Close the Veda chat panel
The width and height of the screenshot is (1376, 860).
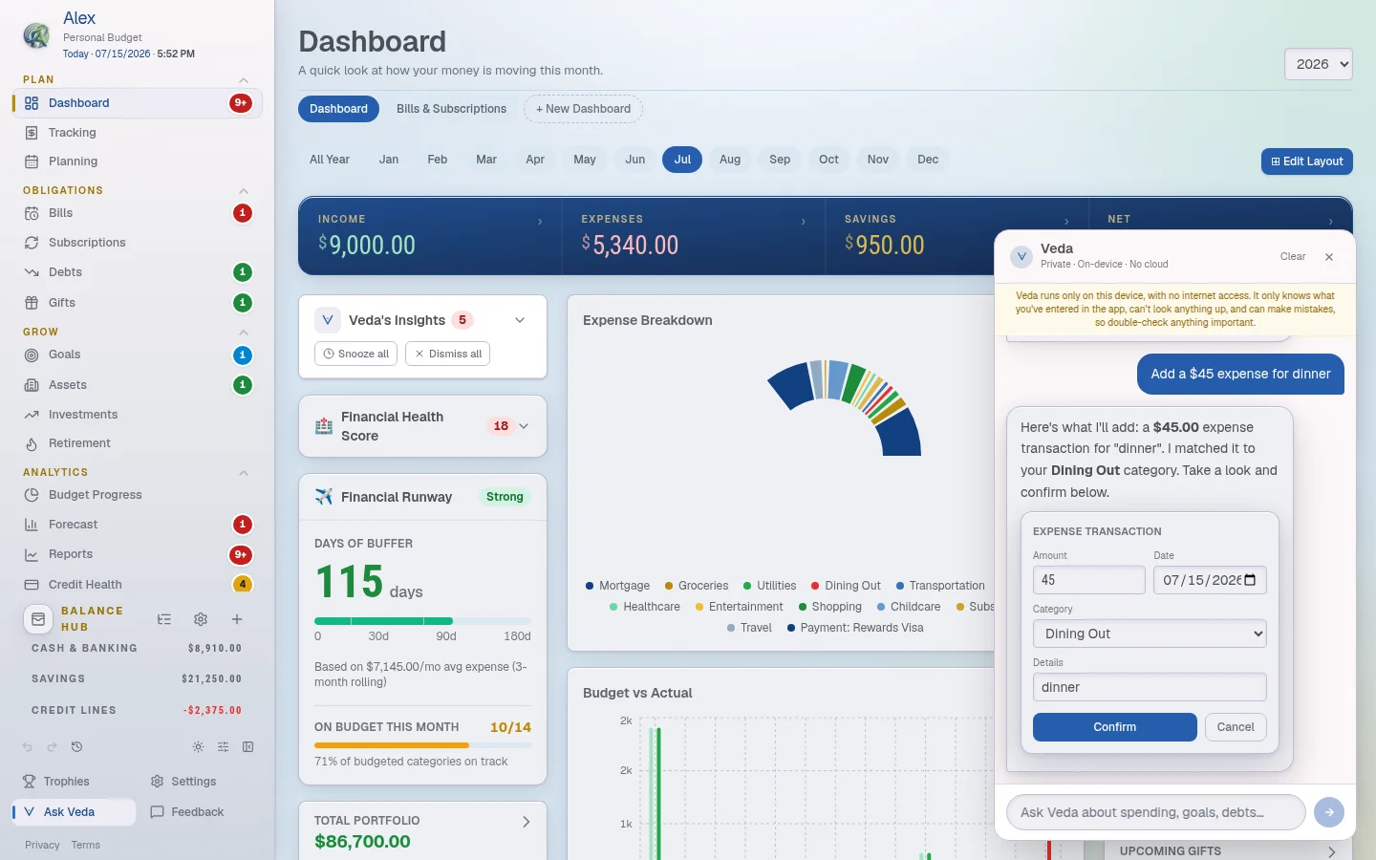1329,257
